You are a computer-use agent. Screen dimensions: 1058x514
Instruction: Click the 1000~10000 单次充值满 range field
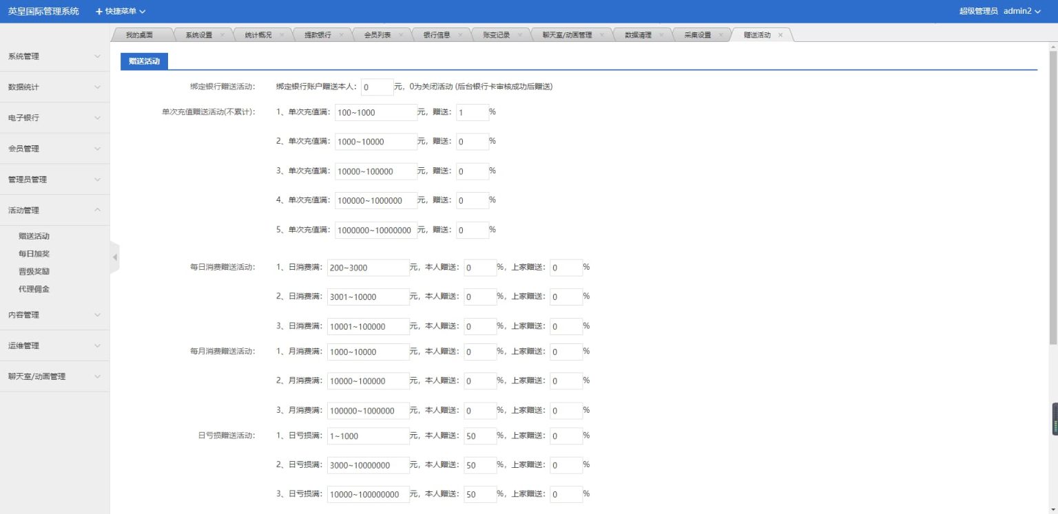pos(376,142)
